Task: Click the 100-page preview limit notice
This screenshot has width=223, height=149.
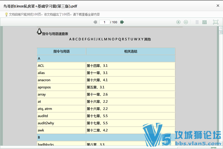Action: tap(54, 14)
